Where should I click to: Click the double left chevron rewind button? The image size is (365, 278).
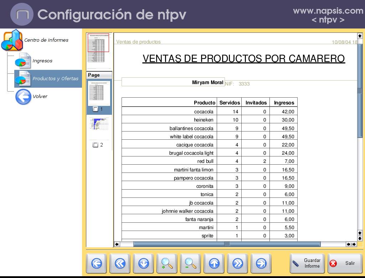click(120, 264)
